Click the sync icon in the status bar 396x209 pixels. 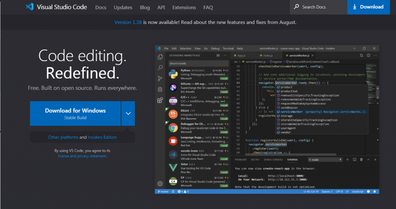pyautogui.click(x=173, y=192)
